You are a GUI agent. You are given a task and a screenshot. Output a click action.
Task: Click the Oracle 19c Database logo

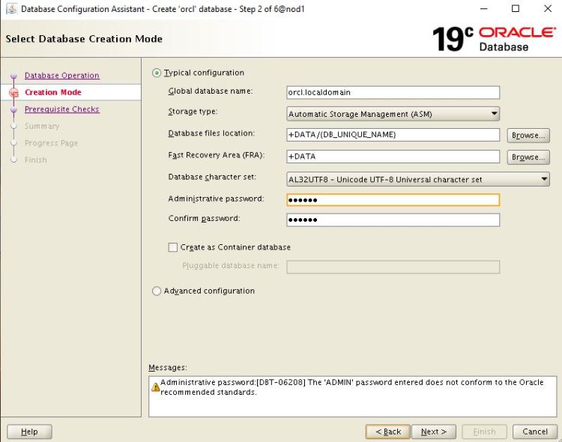pos(494,38)
